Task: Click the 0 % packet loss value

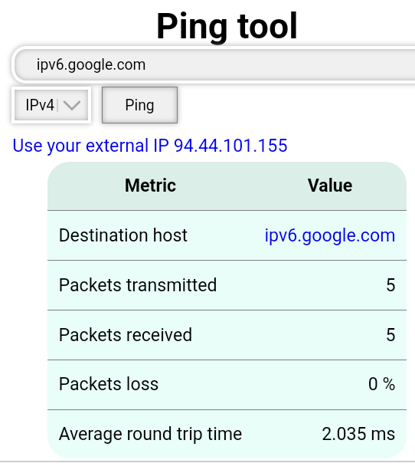Action: (x=381, y=384)
